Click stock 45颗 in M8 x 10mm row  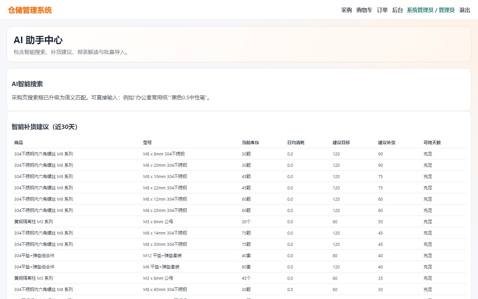[246, 176]
